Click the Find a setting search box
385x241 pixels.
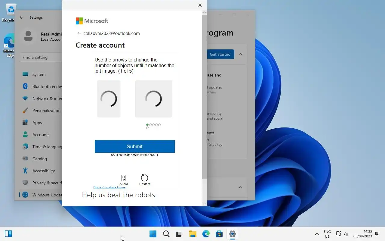tap(41, 57)
